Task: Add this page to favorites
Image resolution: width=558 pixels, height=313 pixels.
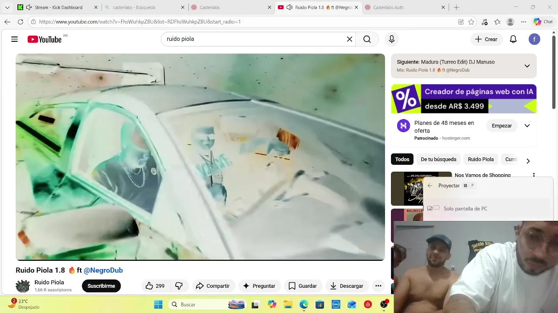Action: tap(471, 22)
